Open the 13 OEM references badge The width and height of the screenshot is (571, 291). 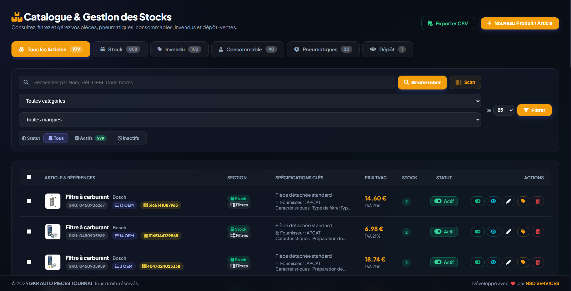(124, 205)
